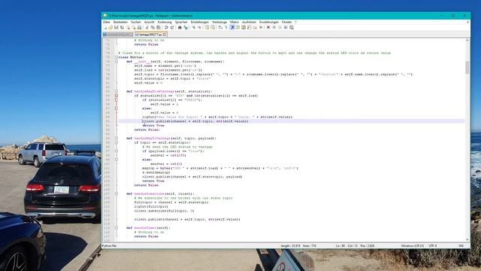Toggle horizontal scroll synchronization
The image size is (481, 271).
213,27
